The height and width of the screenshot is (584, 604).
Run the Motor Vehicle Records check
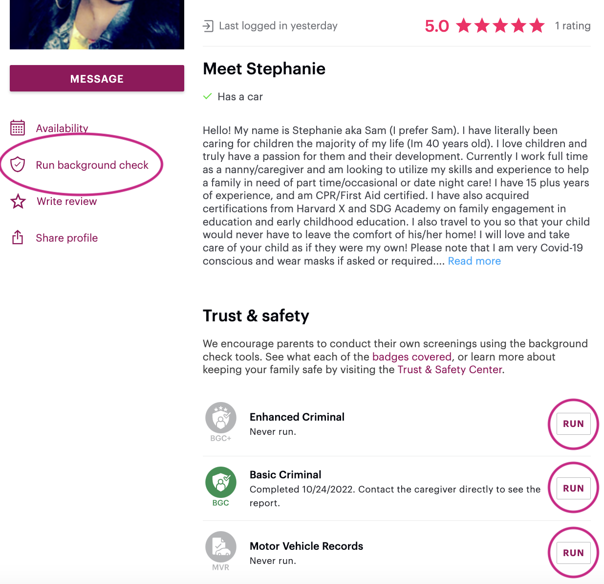pyautogui.click(x=573, y=553)
